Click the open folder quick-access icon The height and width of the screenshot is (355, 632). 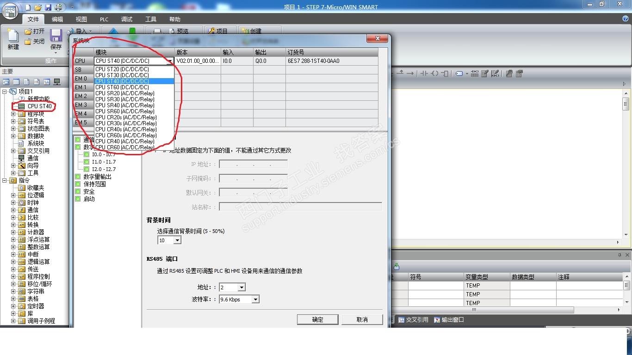[x=38, y=7]
